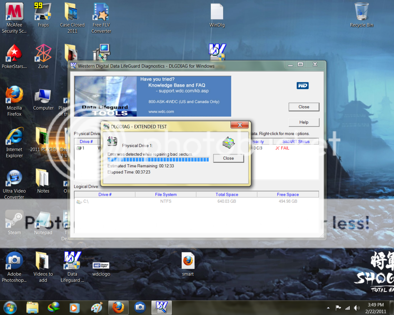The height and width of the screenshot is (315, 394).
Task: Select the Free FLV Converter shortcut
Action: pyautogui.click(x=101, y=18)
